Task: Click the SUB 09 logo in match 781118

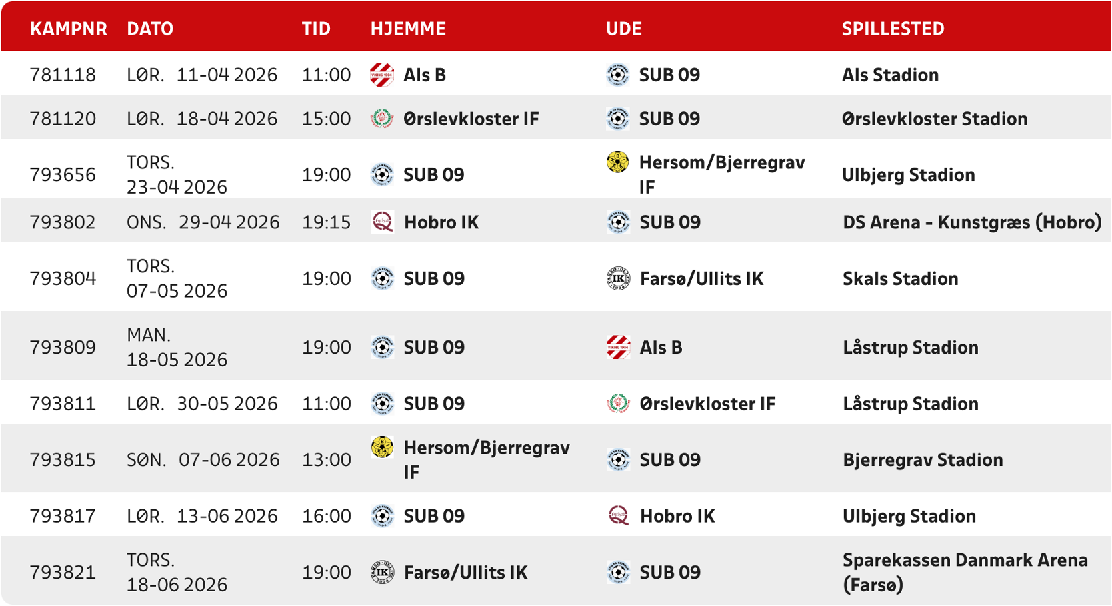Action: [618, 75]
